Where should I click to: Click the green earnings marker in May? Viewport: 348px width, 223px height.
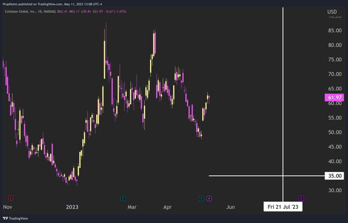click(x=201, y=198)
